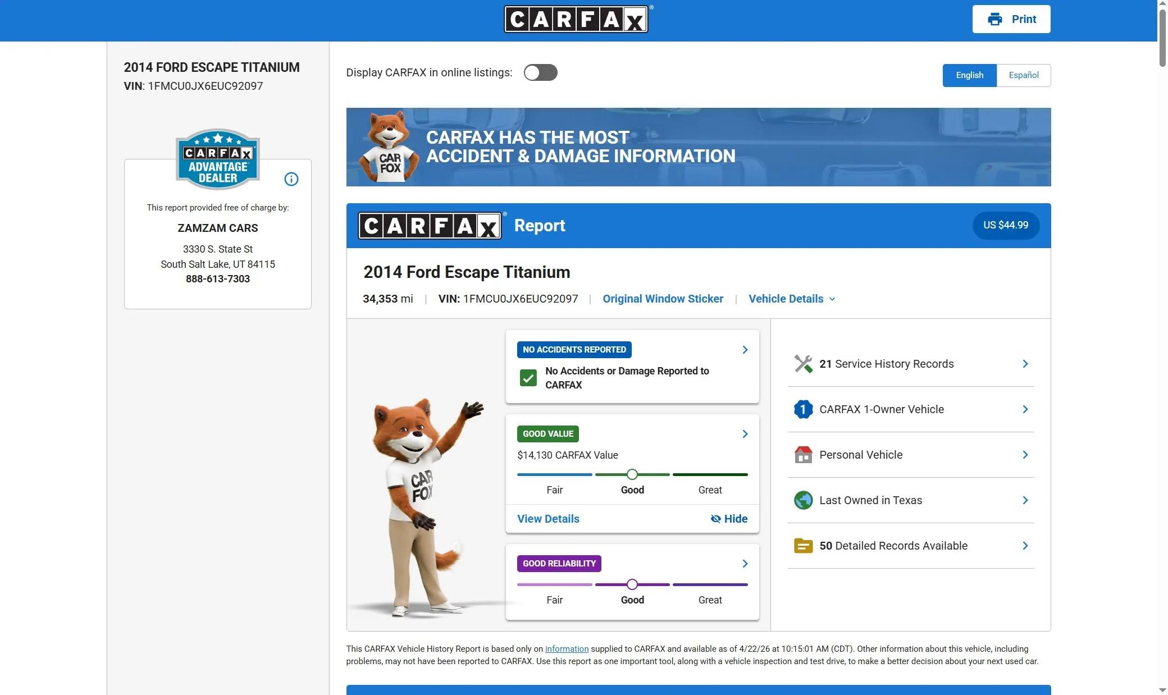
Task: Click the yellow Detailed Records folder icon
Action: coord(803,546)
